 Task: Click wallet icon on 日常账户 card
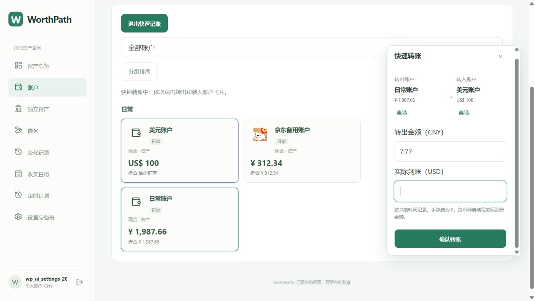click(136, 202)
